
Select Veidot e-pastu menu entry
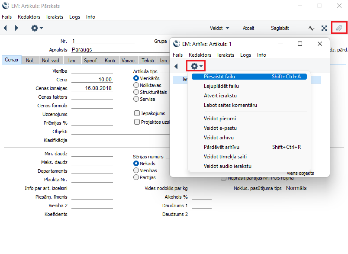click(220, 128)
